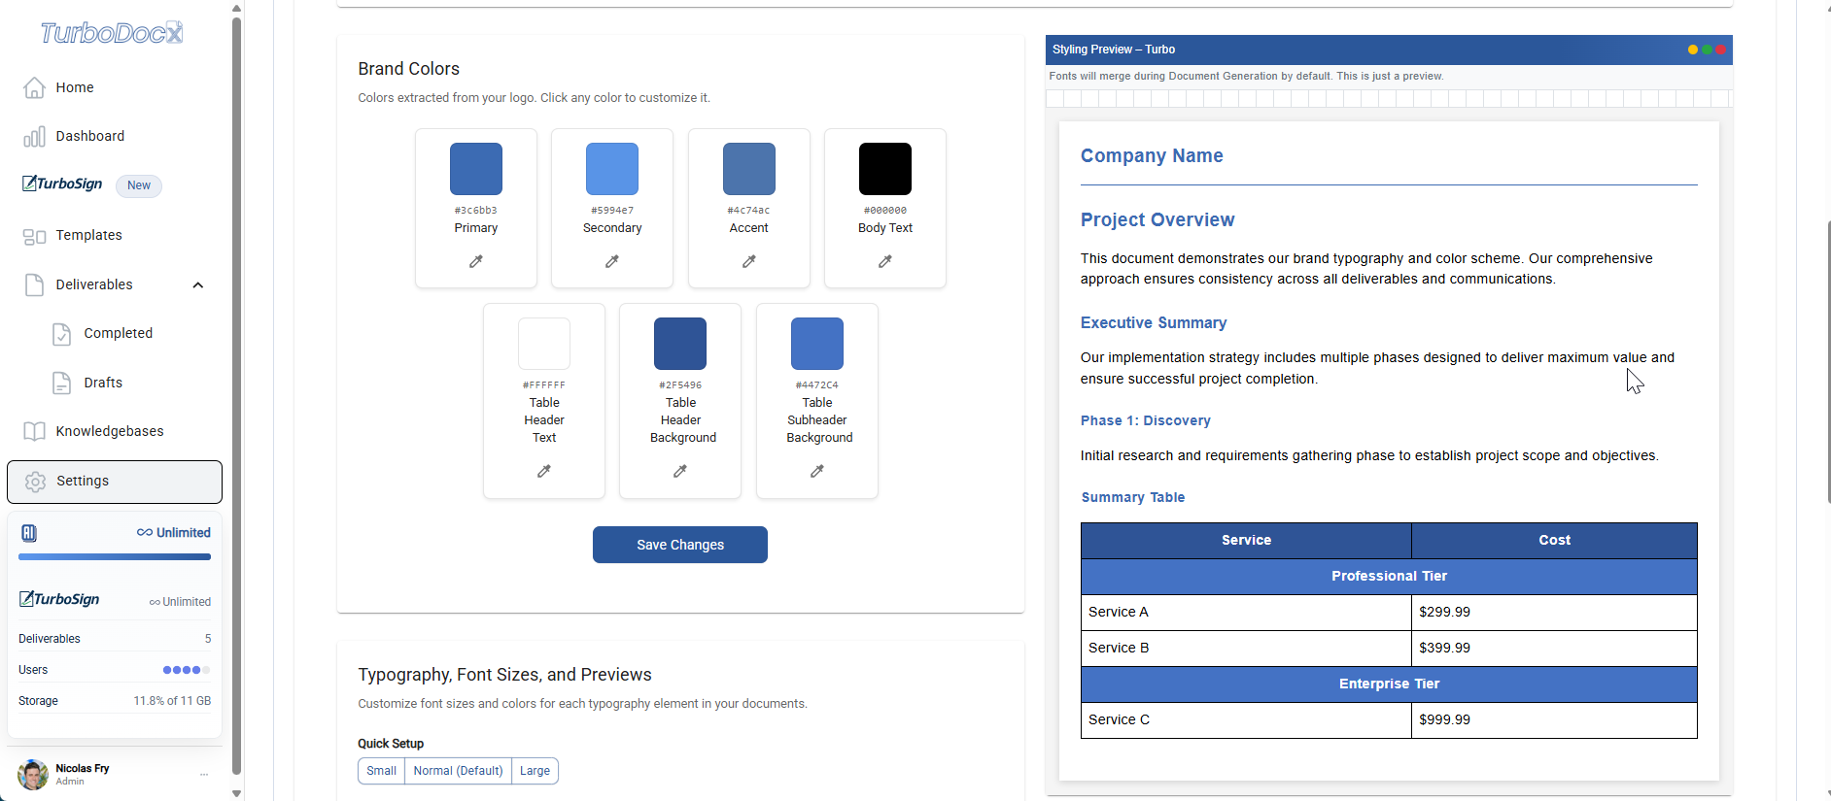
Task: Click the Completed checked-document icon
Action: tap(61, 334)
